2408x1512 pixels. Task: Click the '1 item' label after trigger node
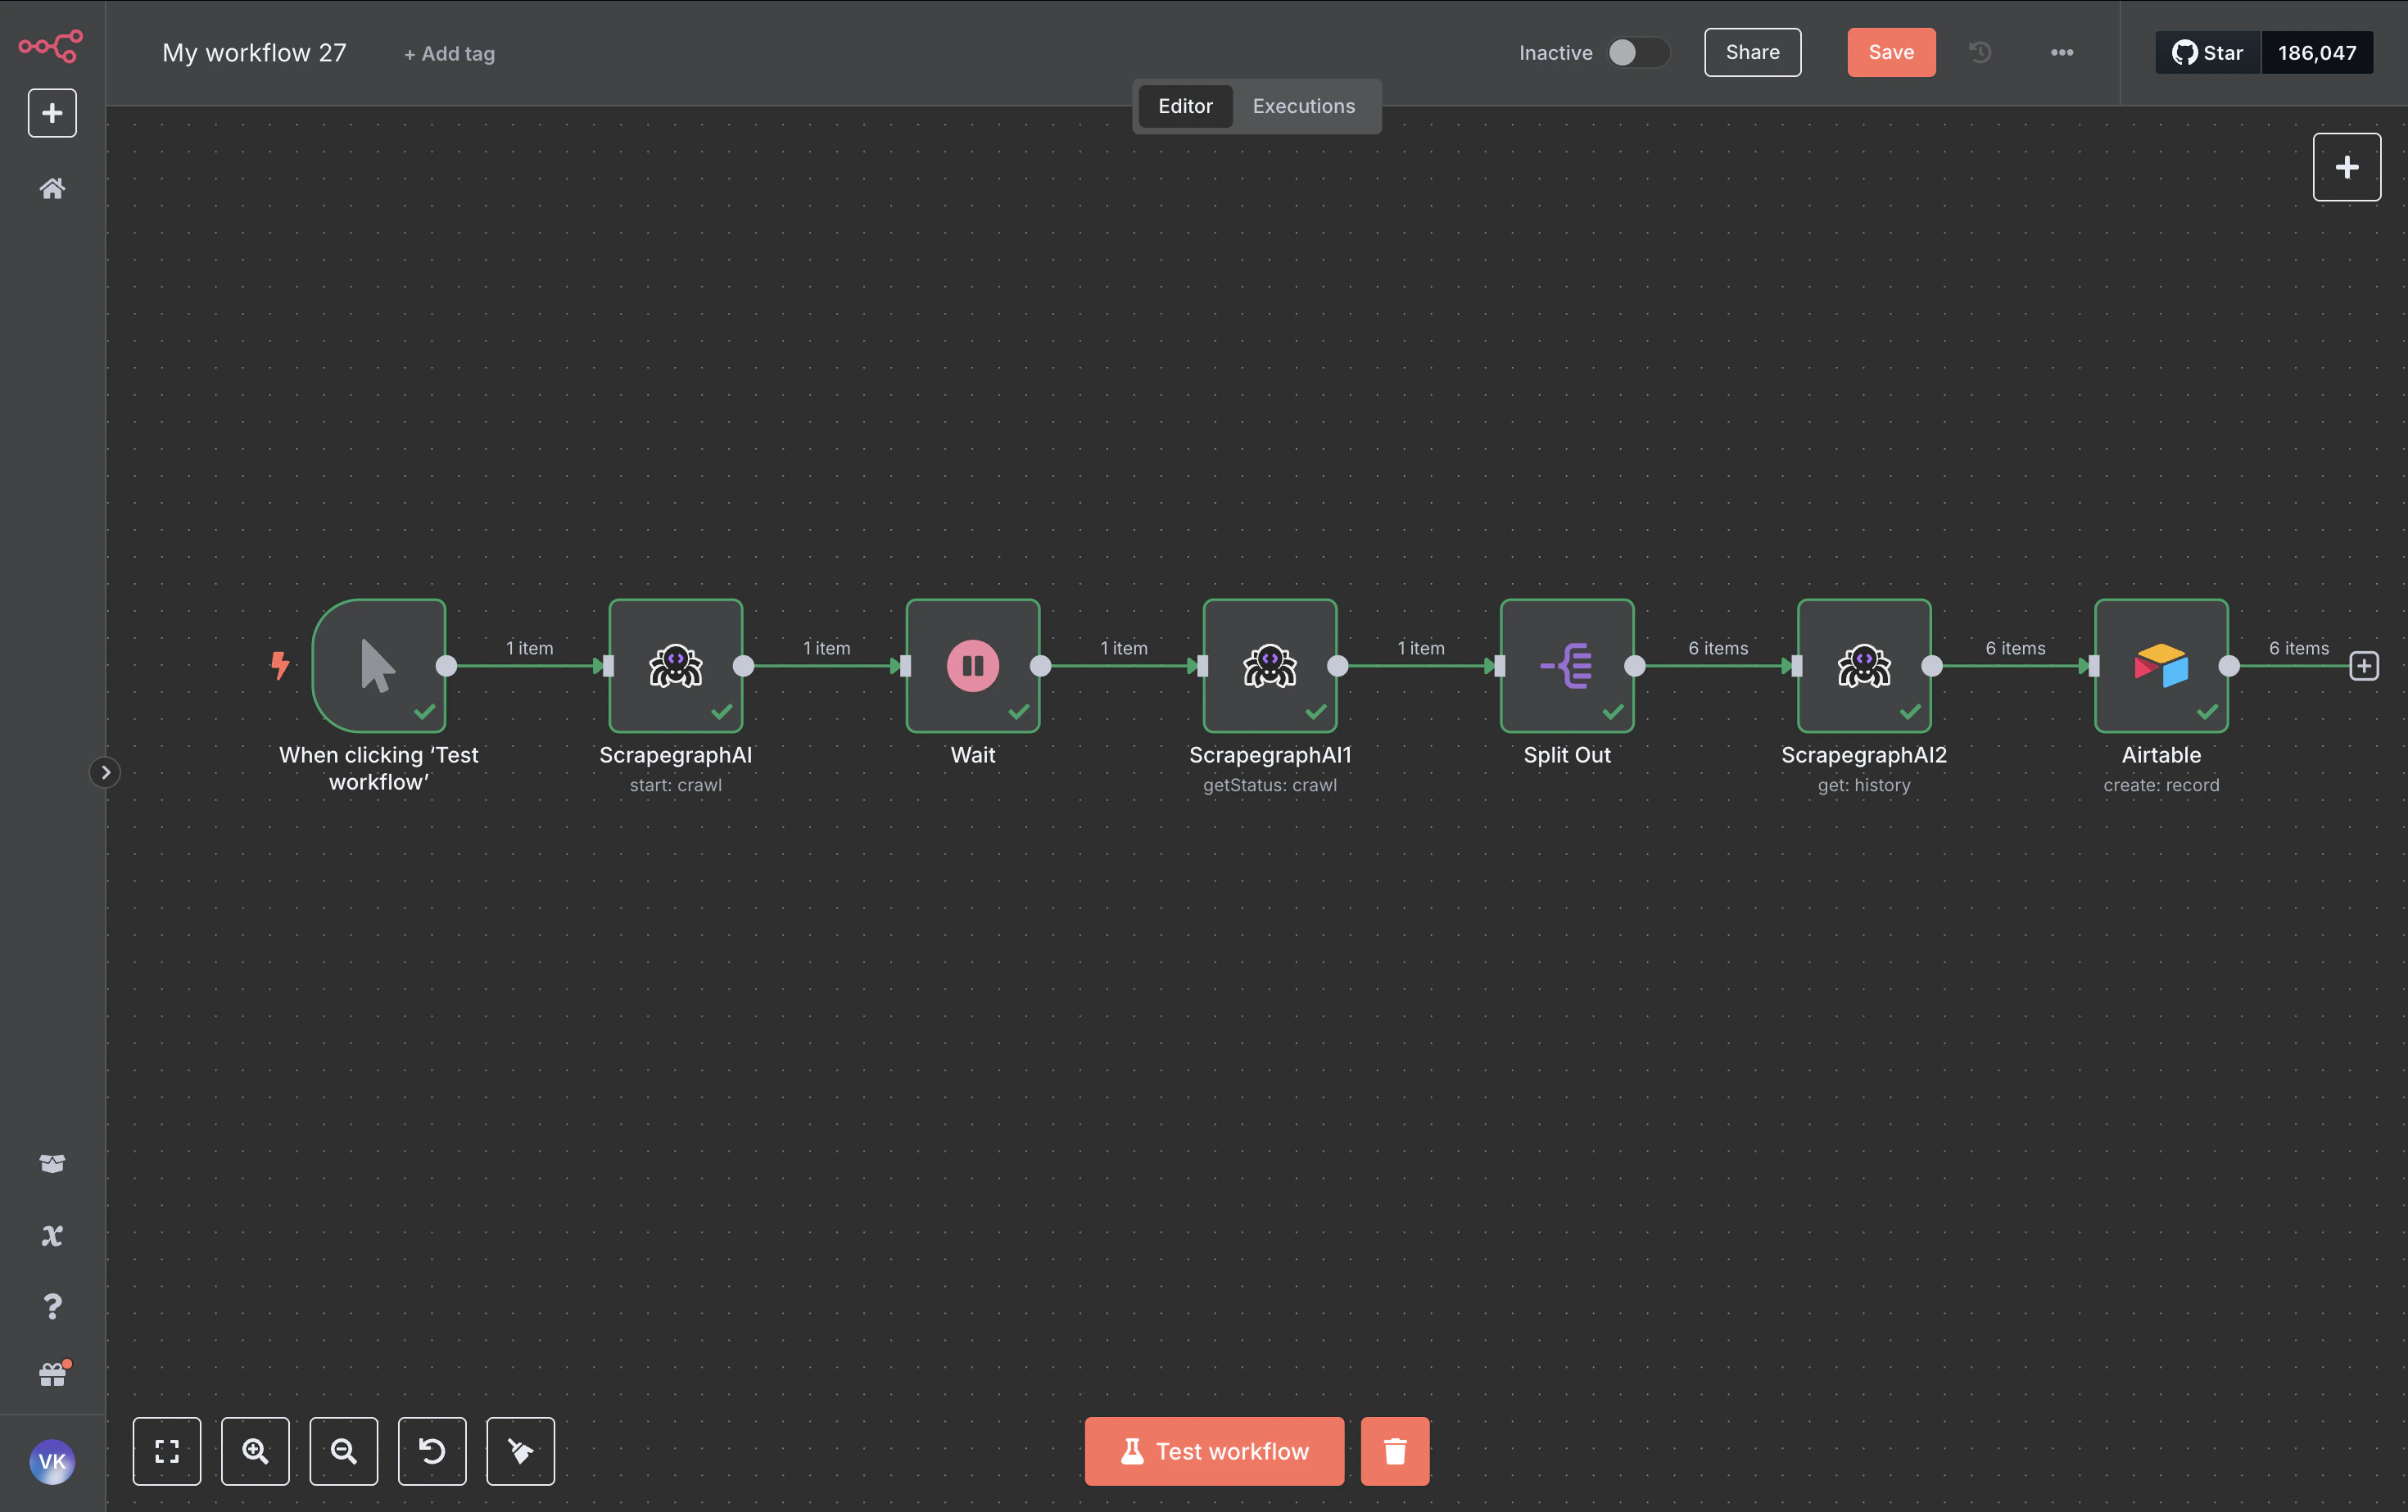click(529, 648)
